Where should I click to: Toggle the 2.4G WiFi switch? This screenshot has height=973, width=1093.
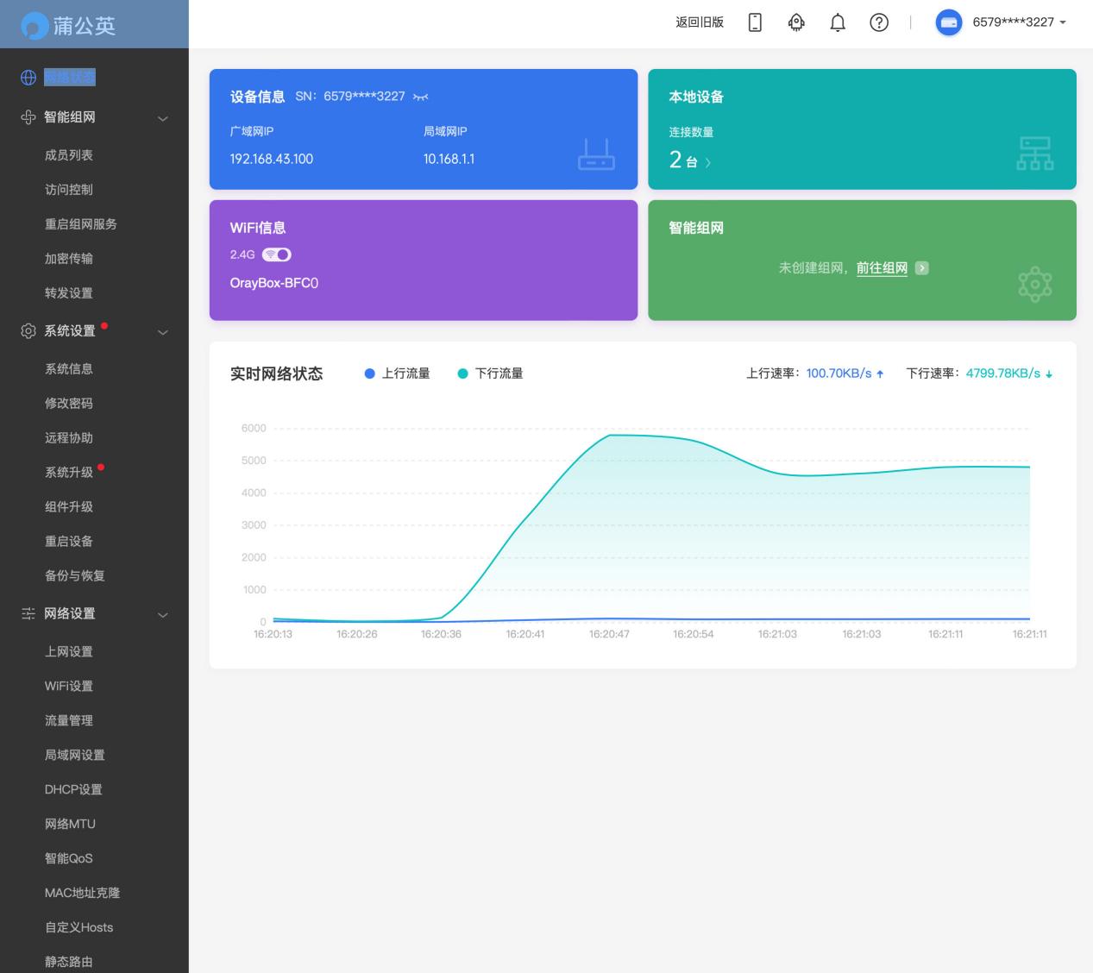coord(277,254)
